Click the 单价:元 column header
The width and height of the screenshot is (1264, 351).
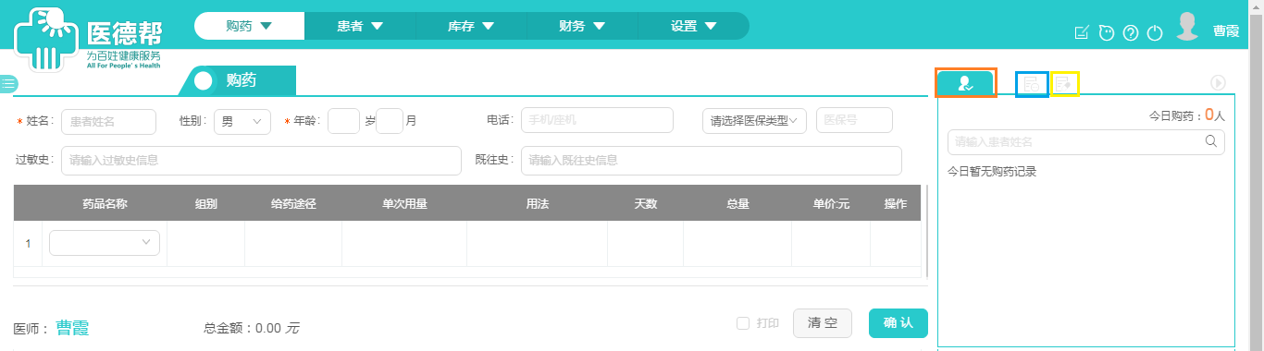[x=831, y=203]
